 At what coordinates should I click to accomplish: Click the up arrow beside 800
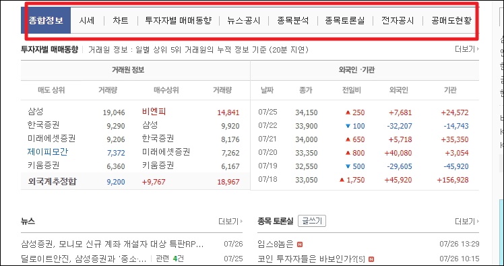click(x=348, y=153)
